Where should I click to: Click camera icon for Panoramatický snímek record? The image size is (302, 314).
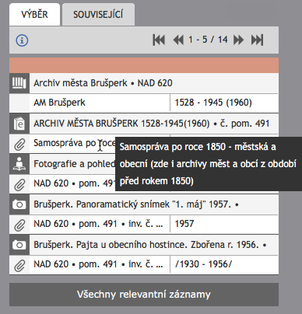click(19, 204)
